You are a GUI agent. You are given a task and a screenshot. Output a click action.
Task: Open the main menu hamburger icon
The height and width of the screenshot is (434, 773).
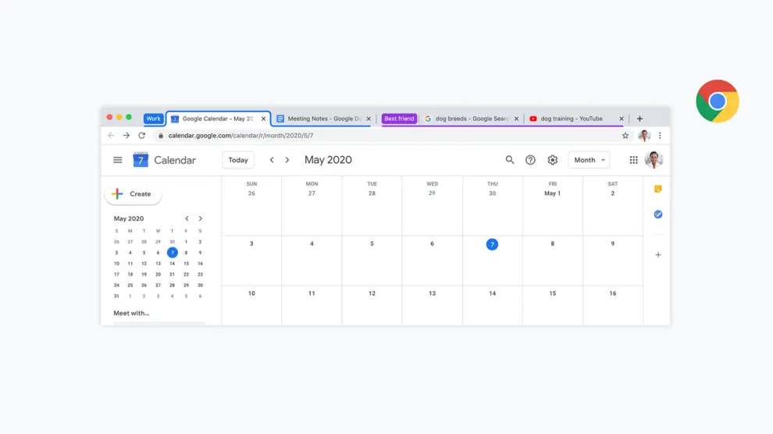click(x=118, y=160)
